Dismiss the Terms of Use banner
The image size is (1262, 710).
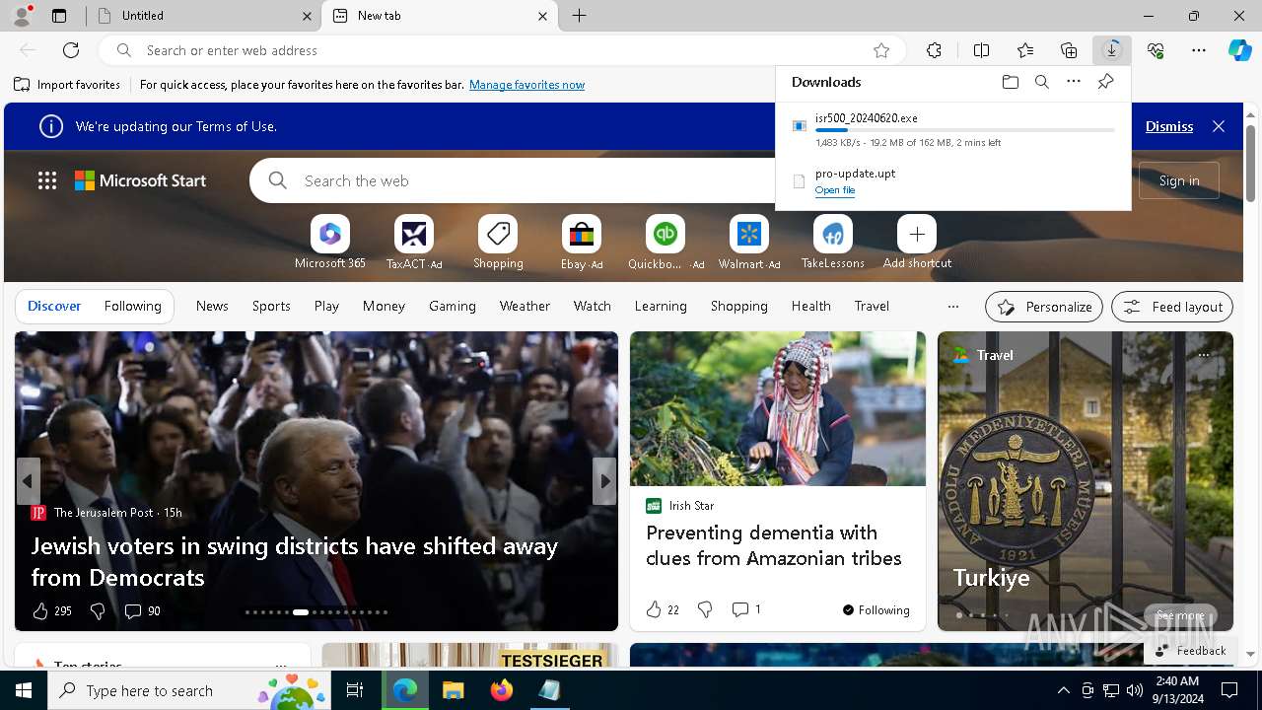click(1169, 126)
